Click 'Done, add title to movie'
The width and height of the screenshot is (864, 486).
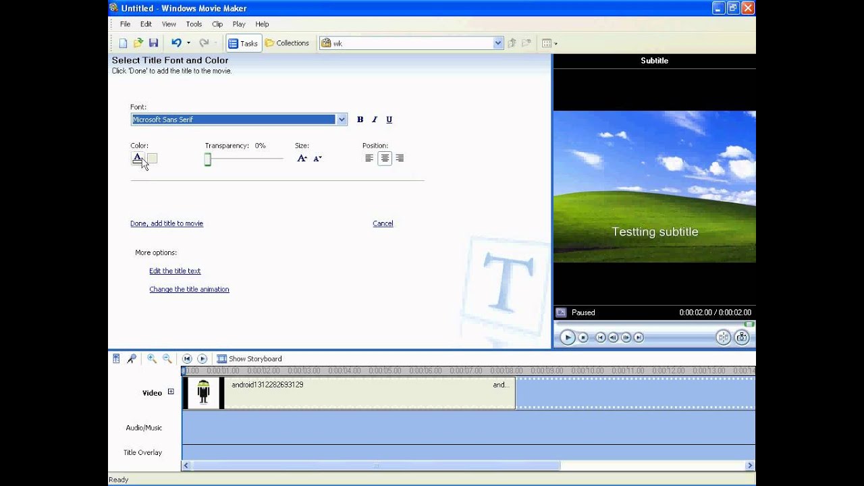167,223
